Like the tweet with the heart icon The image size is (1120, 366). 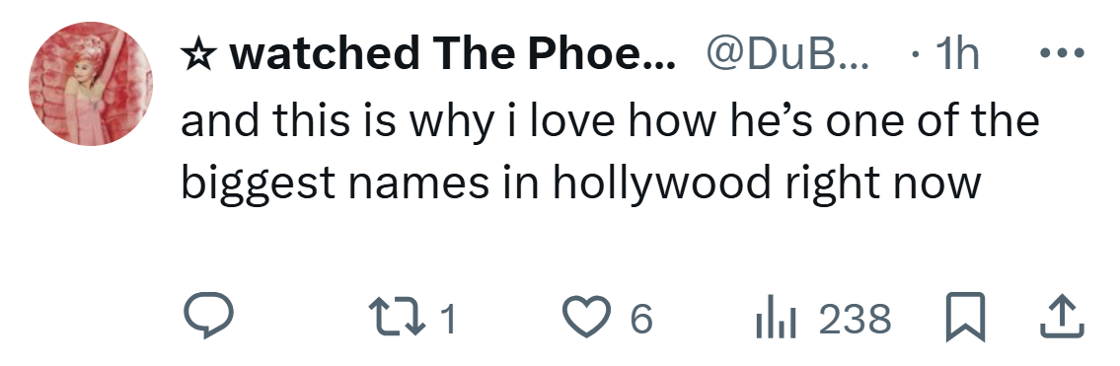(x=587, y=318)
